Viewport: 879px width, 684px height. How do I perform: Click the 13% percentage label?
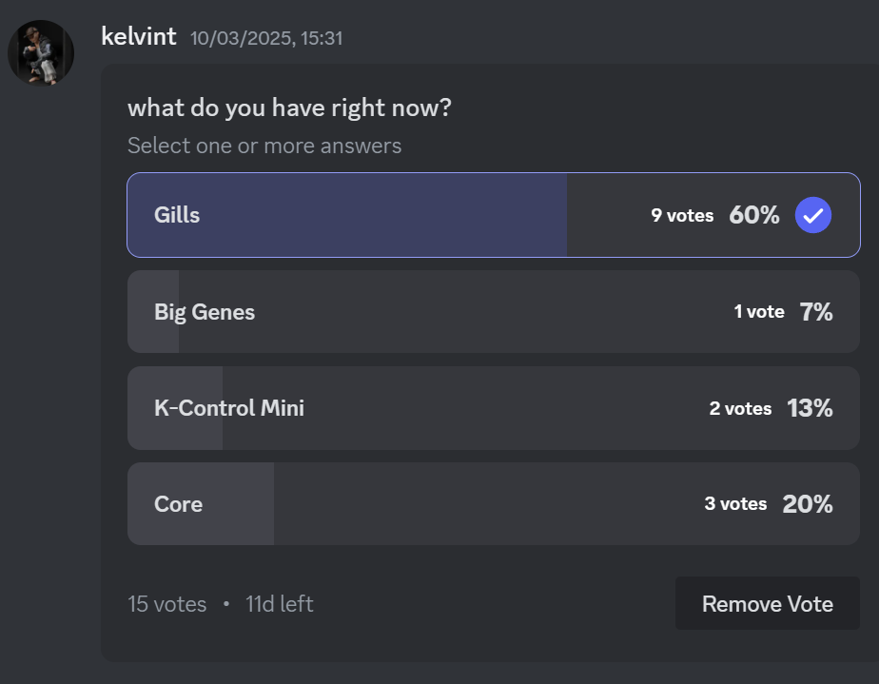(810, 408)
